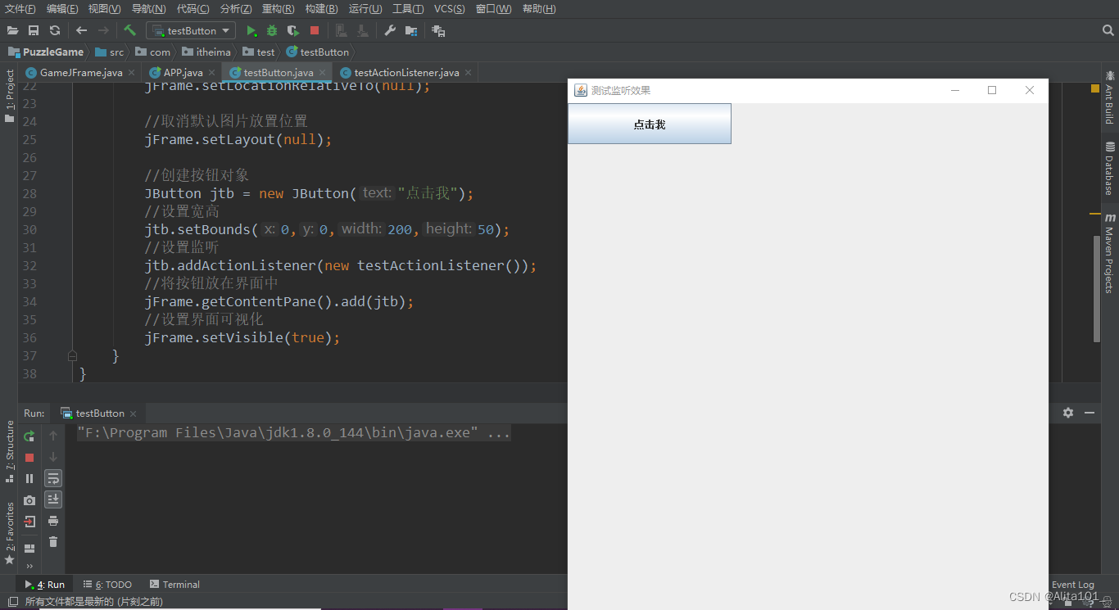
Task: Switch to testActionListener.java editor tab
Action: [407, 72]
